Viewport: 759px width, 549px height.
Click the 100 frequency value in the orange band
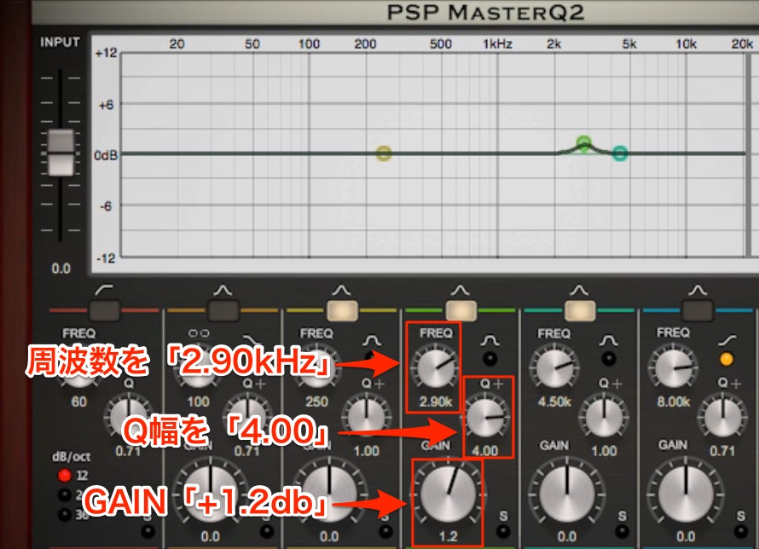coord(198,402)
